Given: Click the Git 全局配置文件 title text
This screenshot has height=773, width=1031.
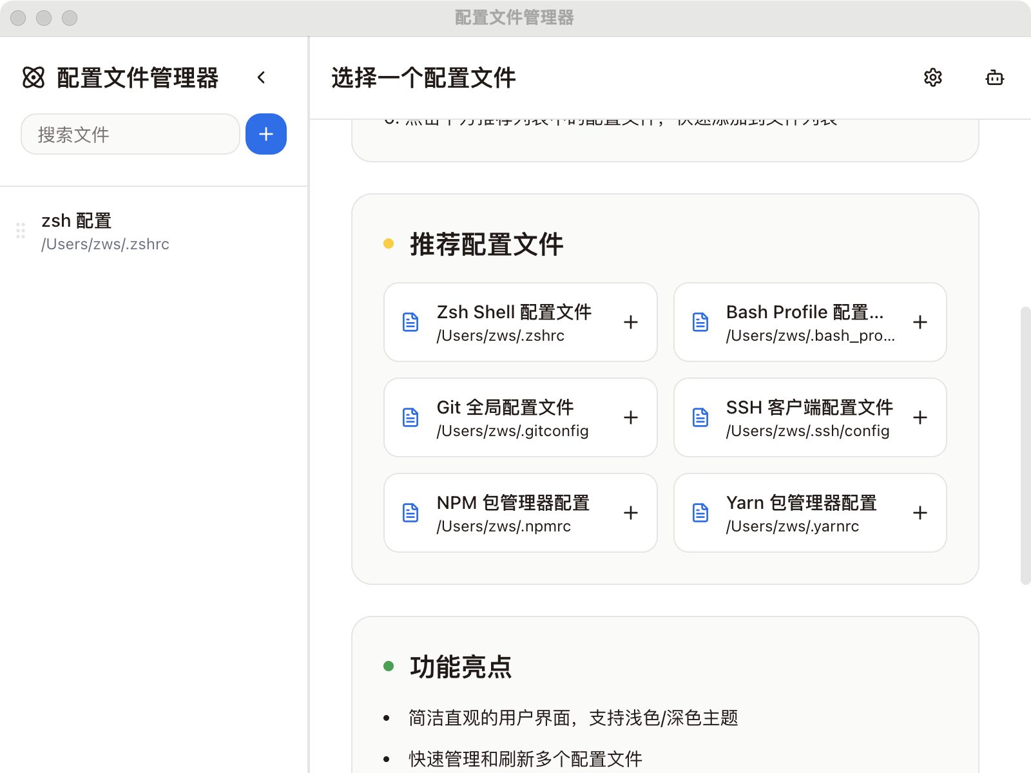Looking at the screenshot, I should pos(505,407).
